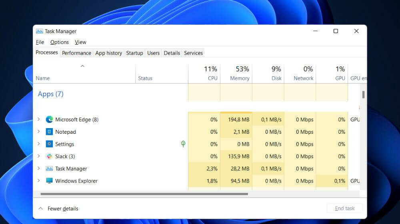
Task: Click the 28,2 MB memory cell
Action: pyautogui.click(x=236, y=168)
